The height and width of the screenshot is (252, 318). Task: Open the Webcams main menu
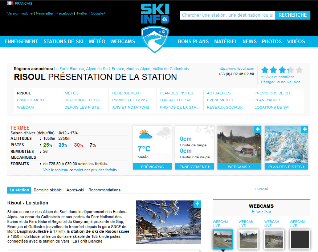click(x=123, y=41)
